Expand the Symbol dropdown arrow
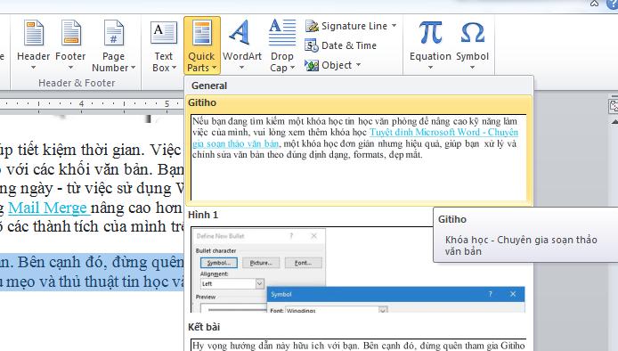The height and width of the screenshot is (351, 618). point(472,68)
